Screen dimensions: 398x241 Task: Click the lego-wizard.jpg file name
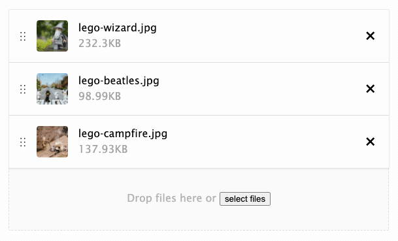(x=117, y=28)
